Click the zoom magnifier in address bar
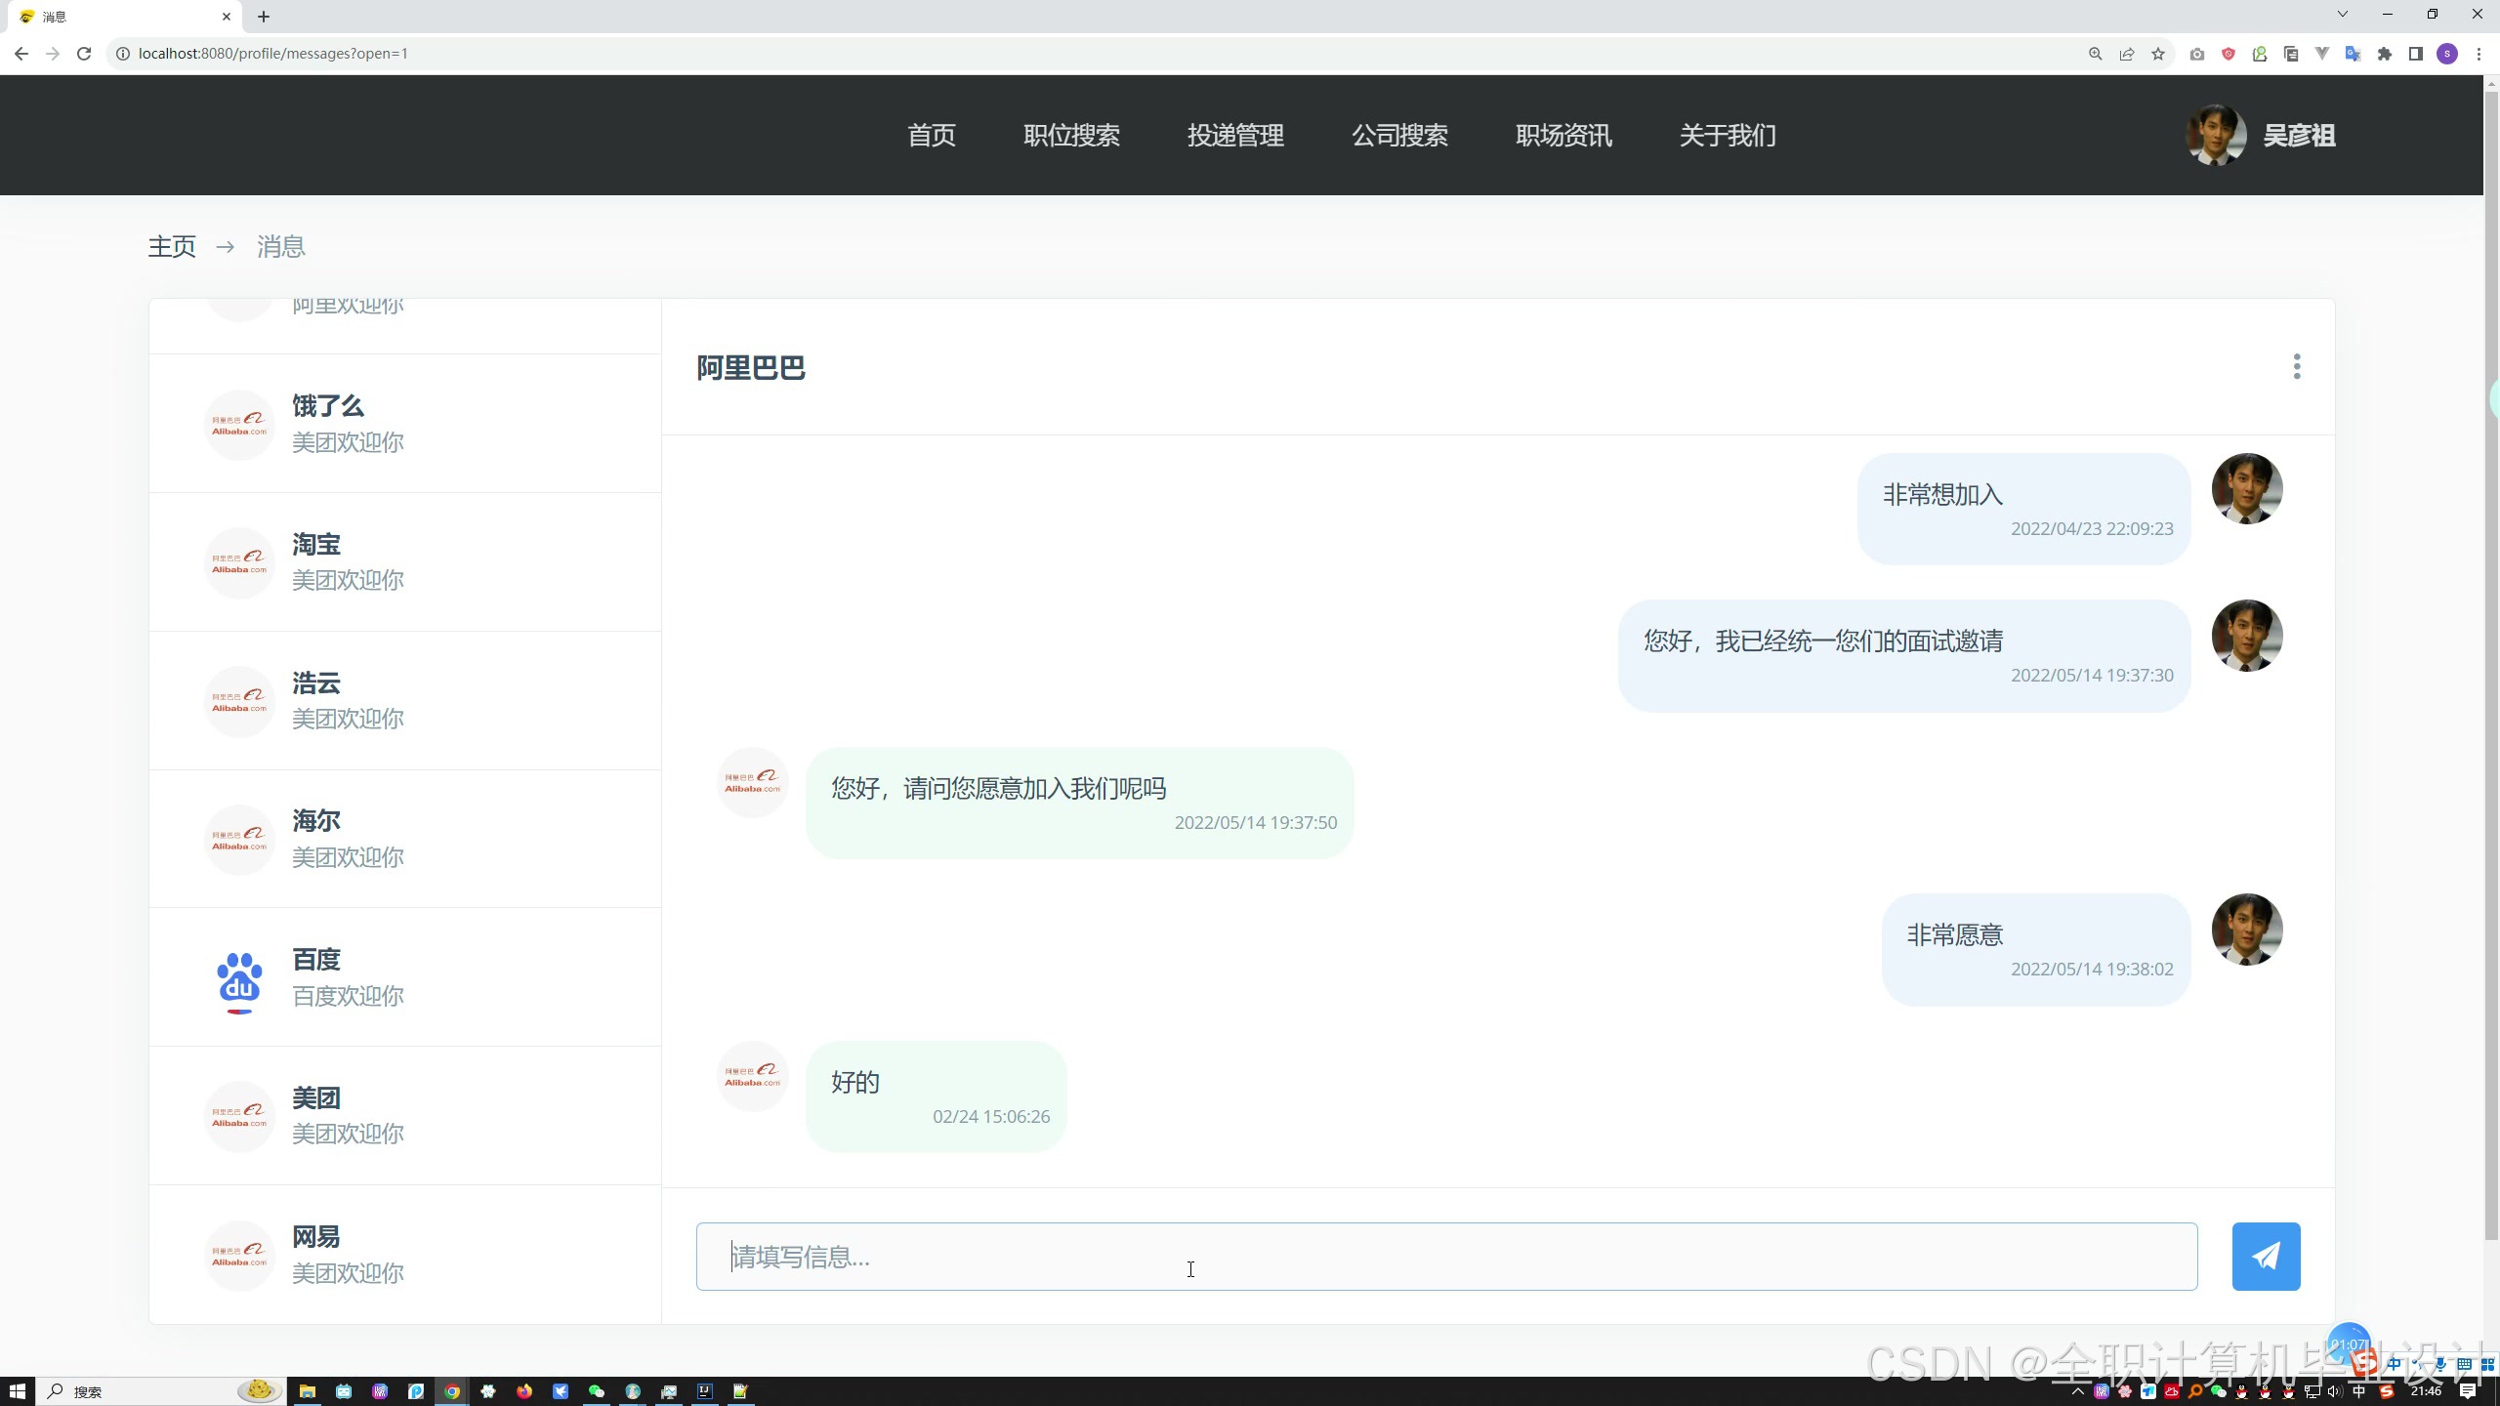 click(2095, 54)
